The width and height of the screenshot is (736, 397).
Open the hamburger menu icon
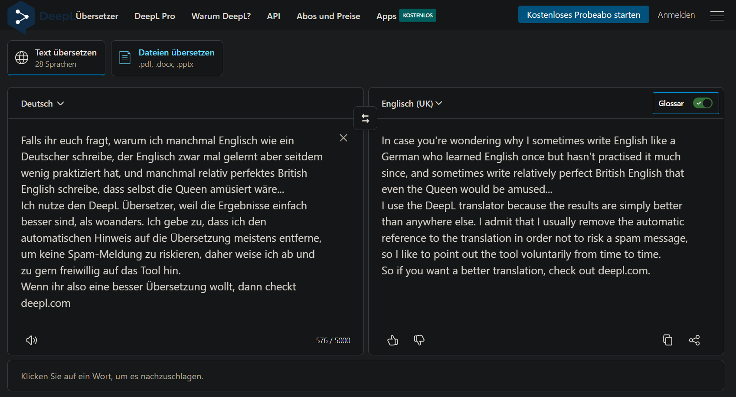(x=717, y=16)
